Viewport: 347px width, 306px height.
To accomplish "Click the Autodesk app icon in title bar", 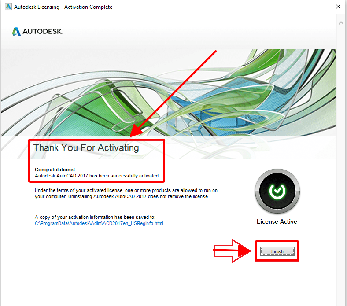I will pyautogui.click(x=7, y=7).
